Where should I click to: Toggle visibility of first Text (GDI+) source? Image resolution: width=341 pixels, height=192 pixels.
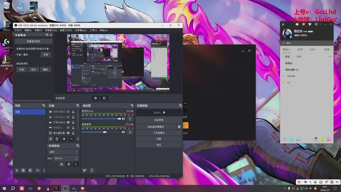[x=68, y=117]
